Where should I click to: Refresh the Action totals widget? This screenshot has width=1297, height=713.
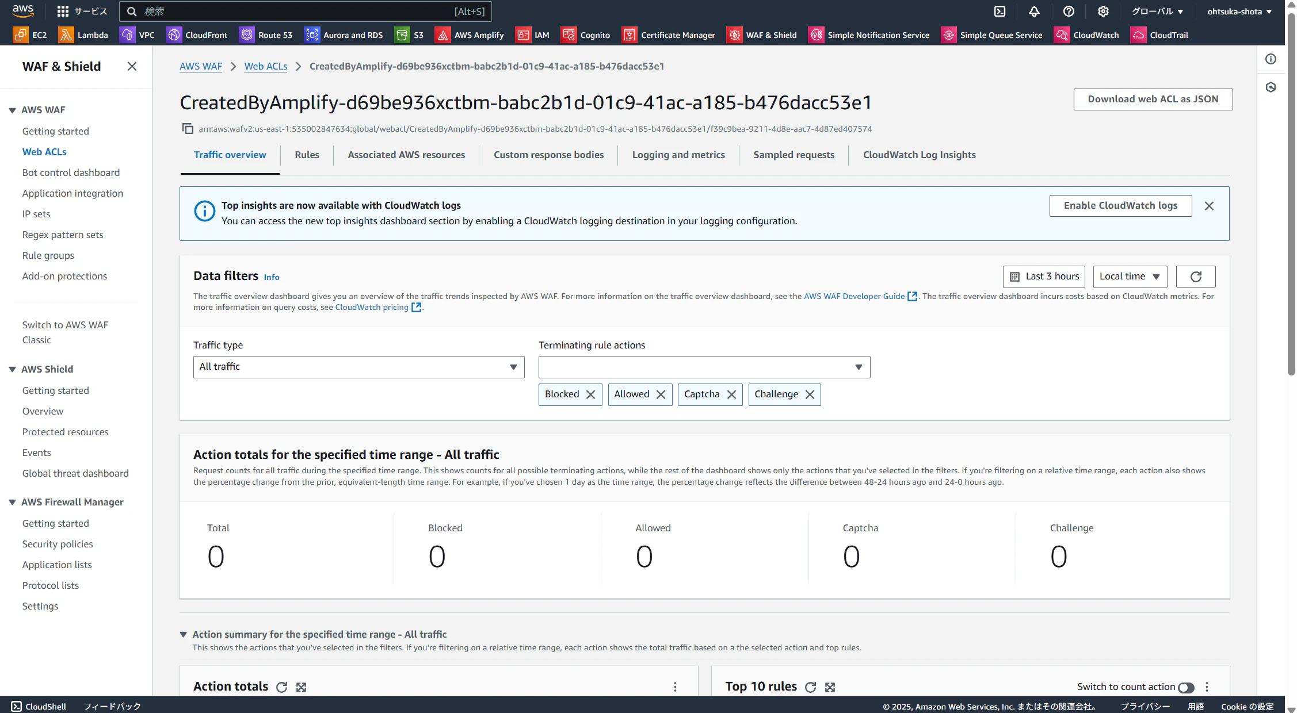pyautogui.click(x=281, y=687)
